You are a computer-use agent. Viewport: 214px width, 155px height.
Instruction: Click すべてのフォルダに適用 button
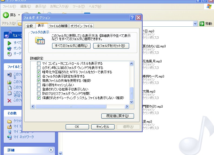(x=71, y=46)
